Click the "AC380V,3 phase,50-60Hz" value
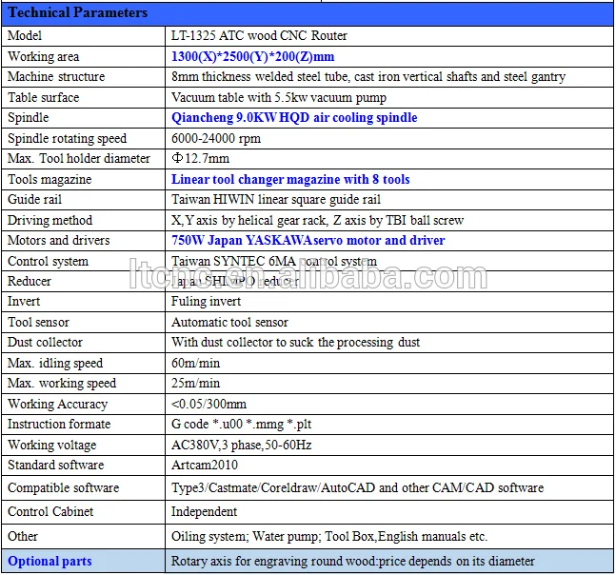Viewport: 616px width, 575px height. (242, 445)
